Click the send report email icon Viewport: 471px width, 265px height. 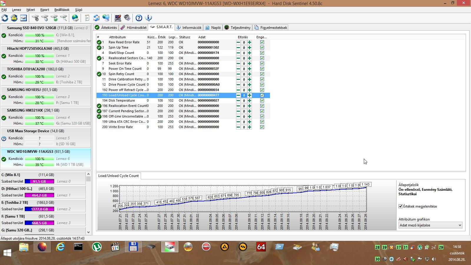[96, 18]
